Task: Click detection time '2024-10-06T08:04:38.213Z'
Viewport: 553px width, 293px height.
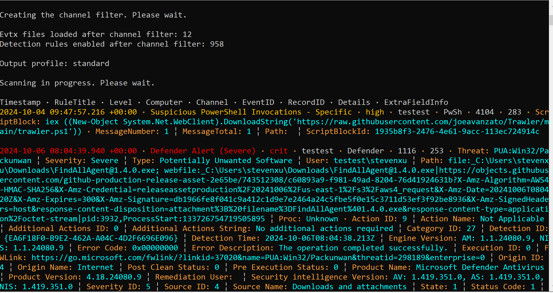Action: (320, 238)
